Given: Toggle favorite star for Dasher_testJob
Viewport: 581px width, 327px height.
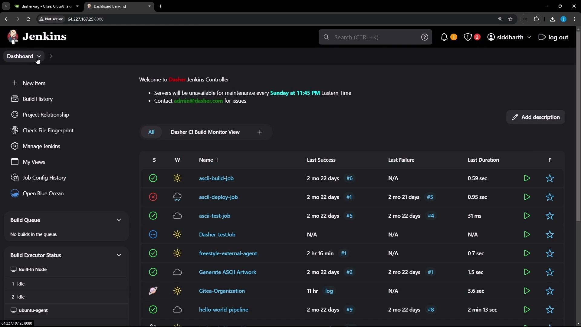Looking at the screenshot, I should pos(550,235).
